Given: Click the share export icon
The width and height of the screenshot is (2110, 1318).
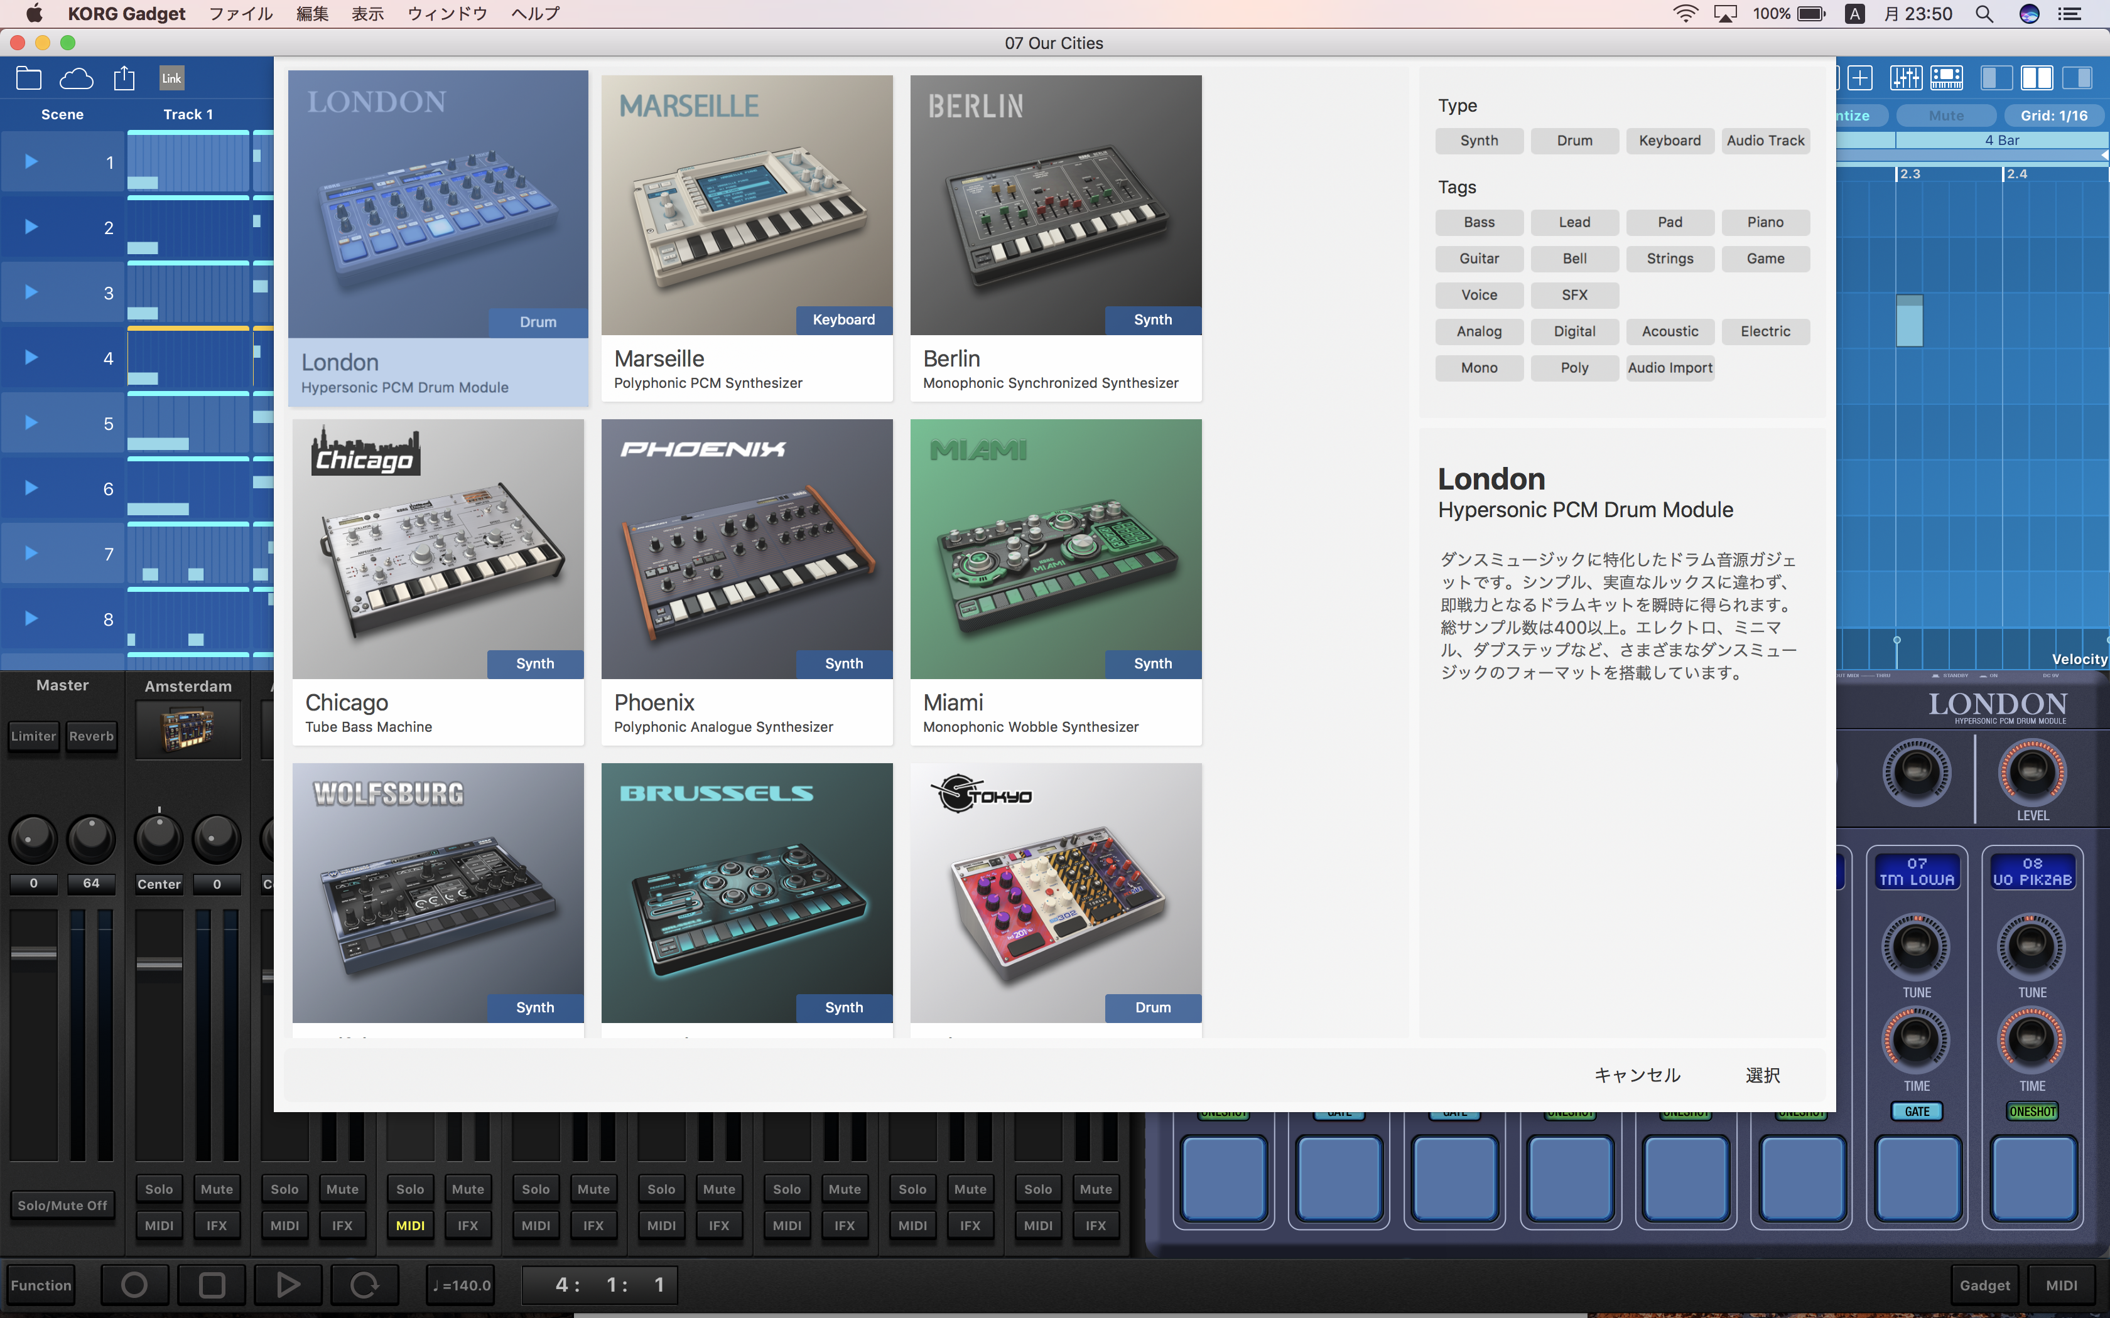Looking at the screenshot, I should click(125, 78).
